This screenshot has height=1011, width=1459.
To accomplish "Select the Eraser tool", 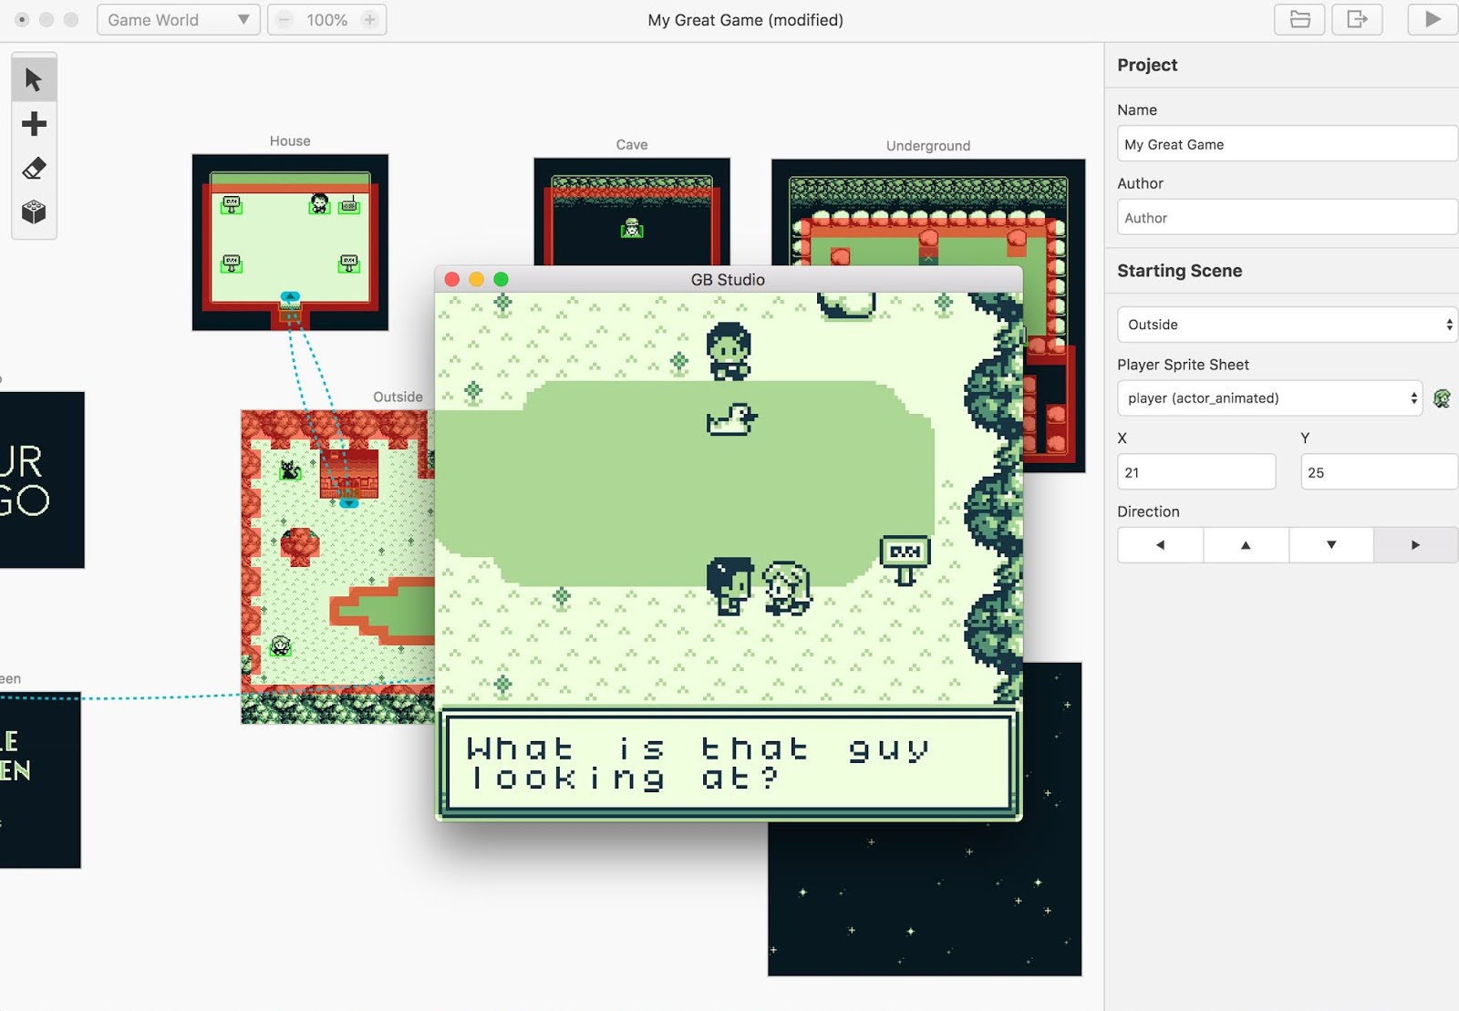I will pos(34,169).
